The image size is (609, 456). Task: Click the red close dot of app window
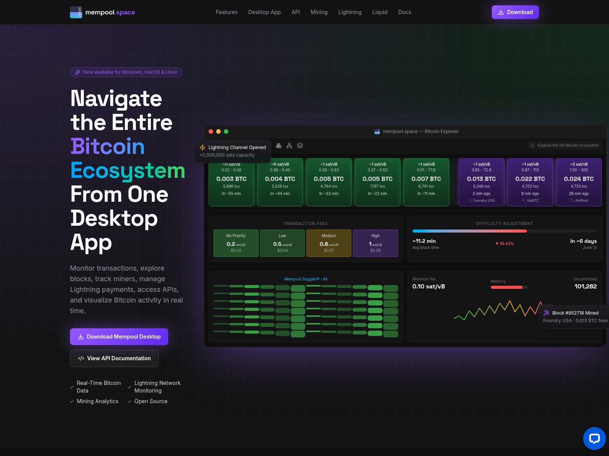click(211, 131)
